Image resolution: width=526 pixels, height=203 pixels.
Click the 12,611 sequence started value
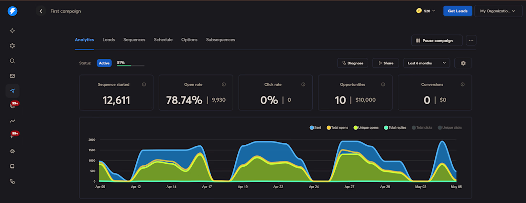tap(116, 100)
